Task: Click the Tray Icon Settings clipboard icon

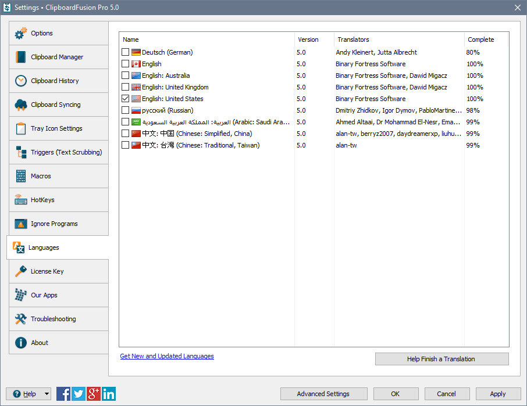Action: tap(21, 128)
